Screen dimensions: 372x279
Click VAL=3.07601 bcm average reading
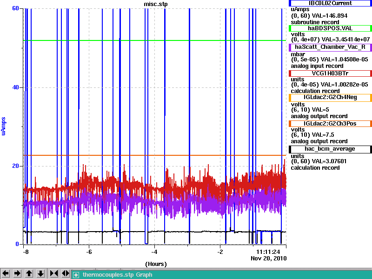329,161
